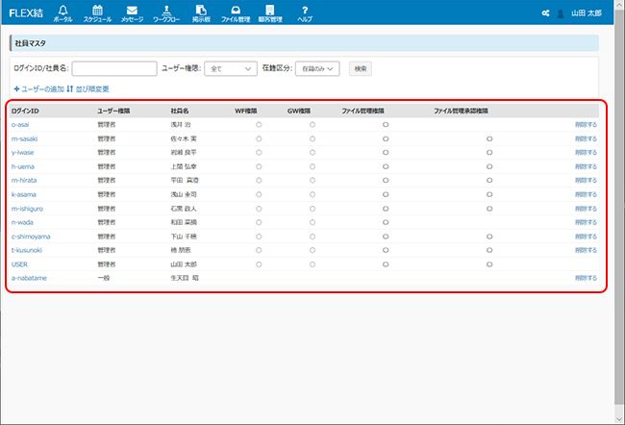Open the Help question mark icon

(x=305, y=10)
